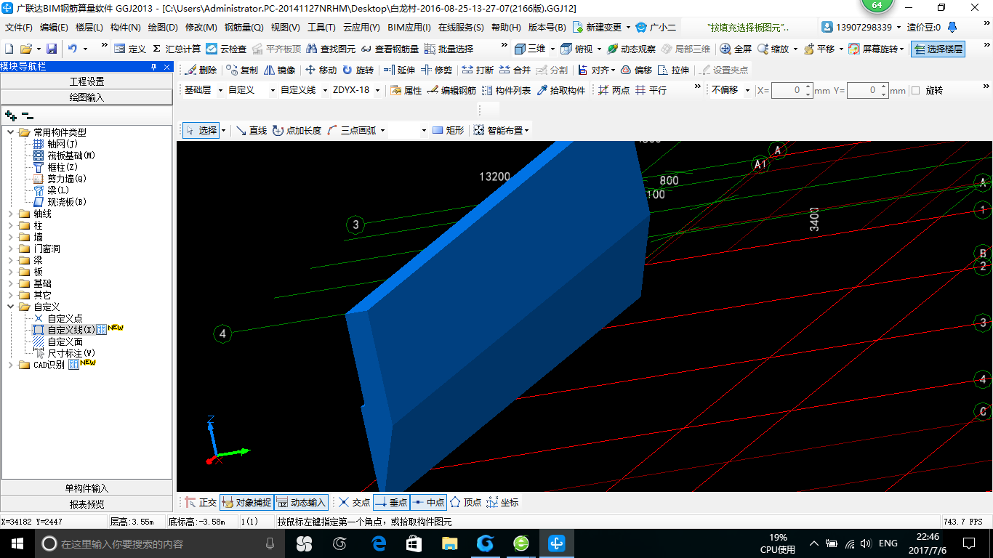Open the BIM应用(I) menu
Screen dimensions: 993x558
pos(409,28)
